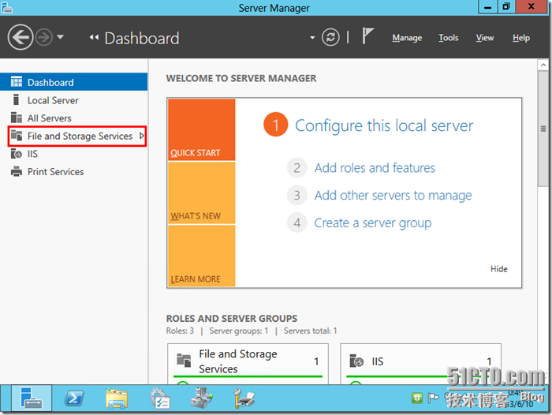This screenshot has width=552, height=415.
Task: Hide the welcome tile
Action: point(499,269)
